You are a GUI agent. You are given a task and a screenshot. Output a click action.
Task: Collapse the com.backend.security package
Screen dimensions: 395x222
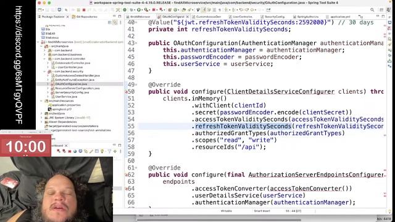coord(45,72)
